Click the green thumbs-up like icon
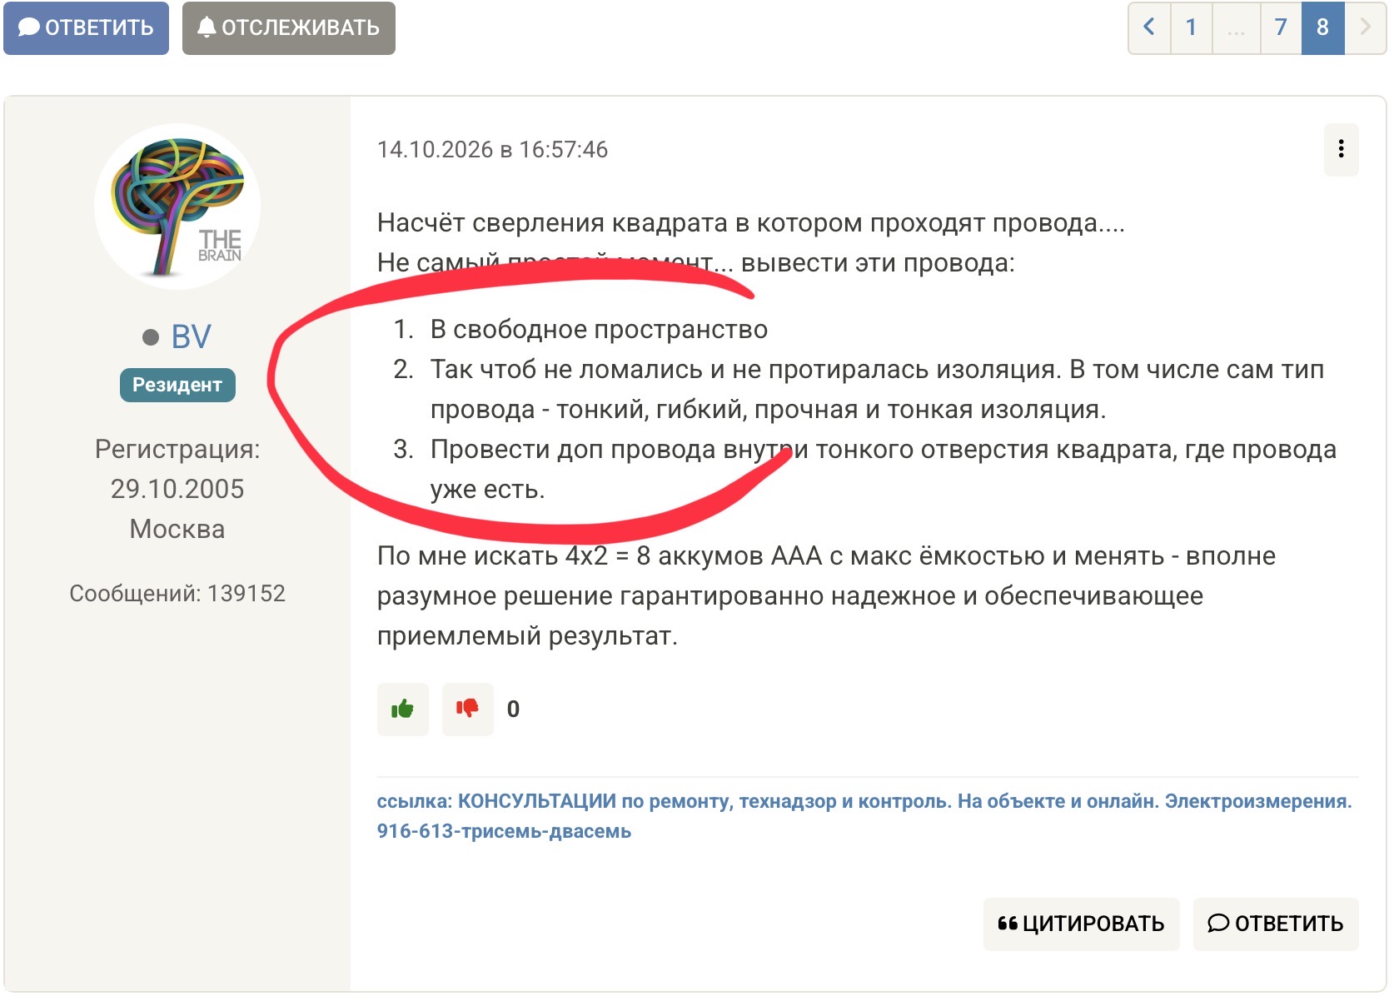1394x1001 pixels. coord(402,709)
